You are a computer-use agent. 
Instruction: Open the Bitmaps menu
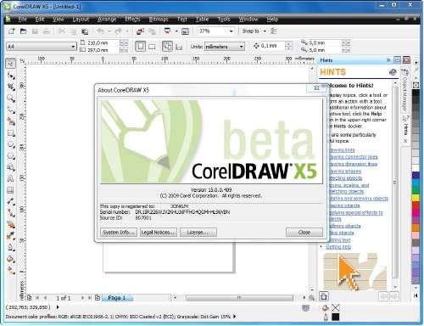point(159,20)
